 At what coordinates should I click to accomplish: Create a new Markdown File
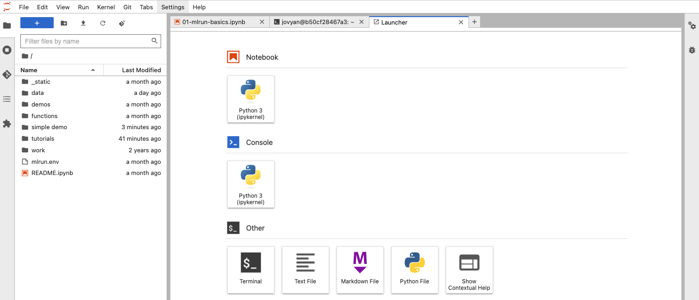tap(360, 269)
